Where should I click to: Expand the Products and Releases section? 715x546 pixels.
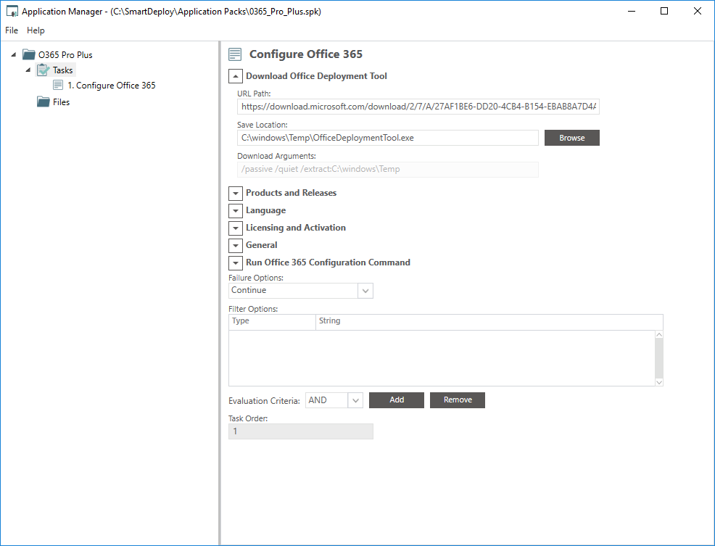coord(235,193)
